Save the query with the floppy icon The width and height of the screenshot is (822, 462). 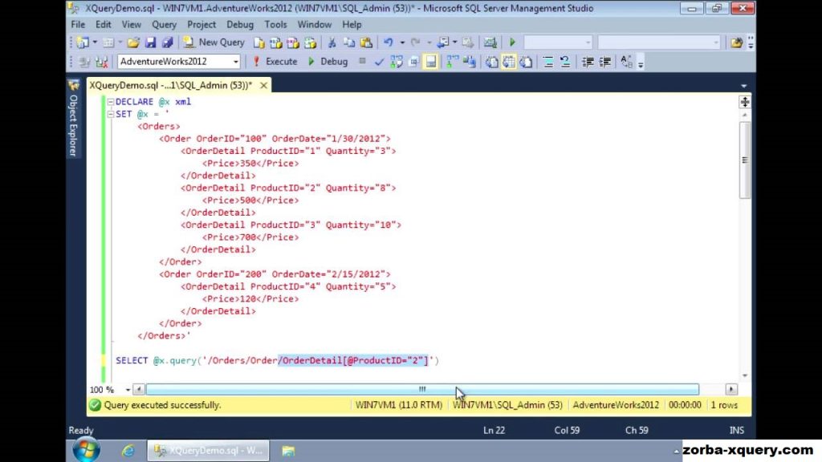150,43
